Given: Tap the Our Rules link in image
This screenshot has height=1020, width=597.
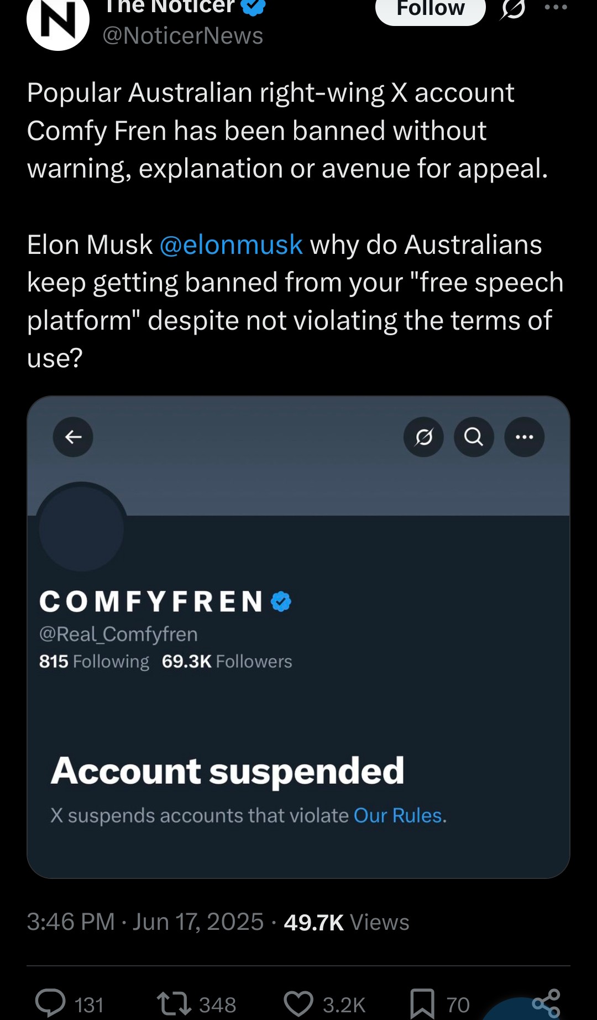Looking at the screenshot, I should pyautogui.click(x=398, y=815).
